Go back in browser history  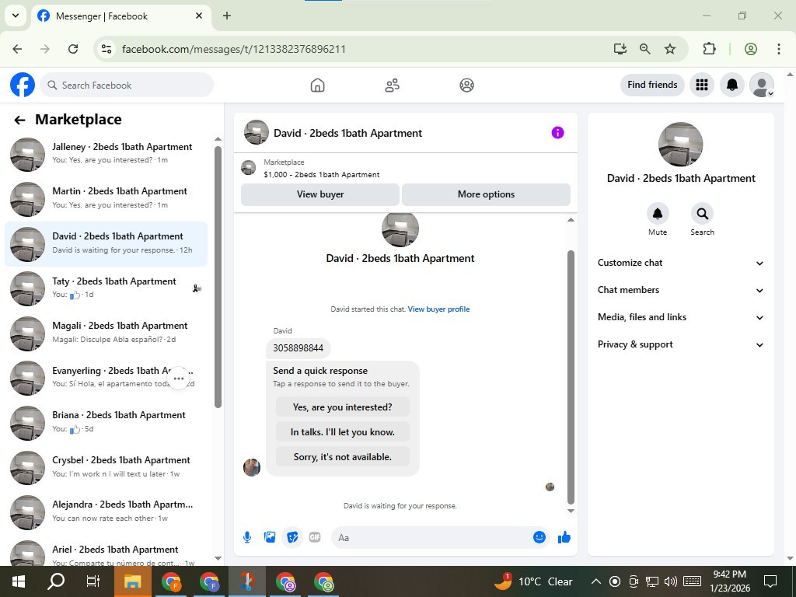point(17,49)
